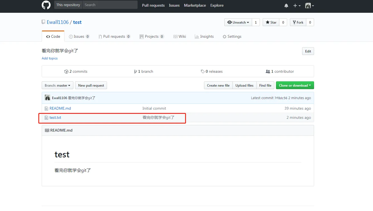Click the README.md panel header title
The height and width of the screenshot is (211, 373).
tap(61, 130)
